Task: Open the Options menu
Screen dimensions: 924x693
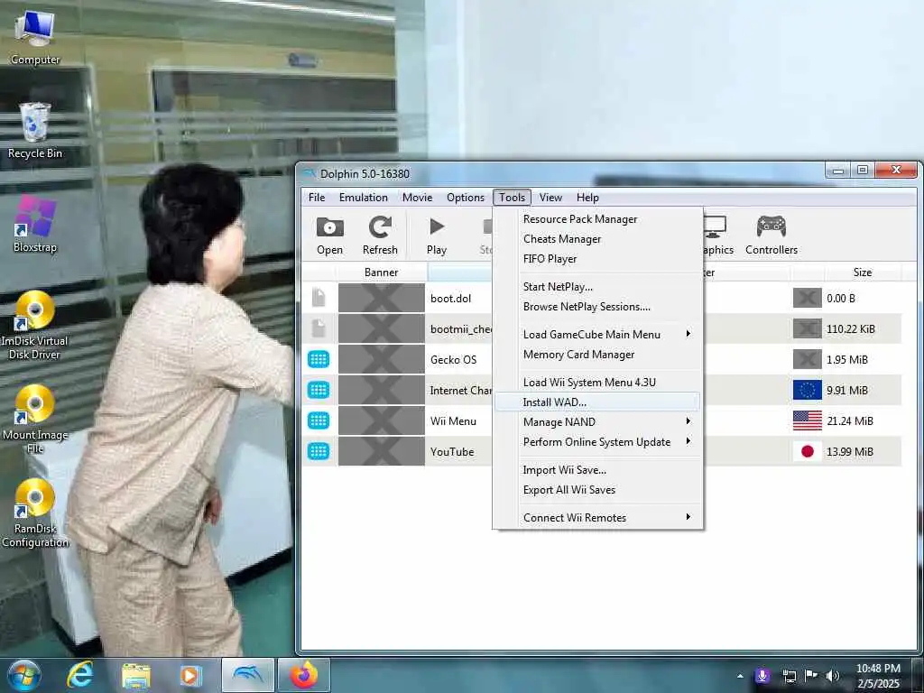Action: (465, 198)
